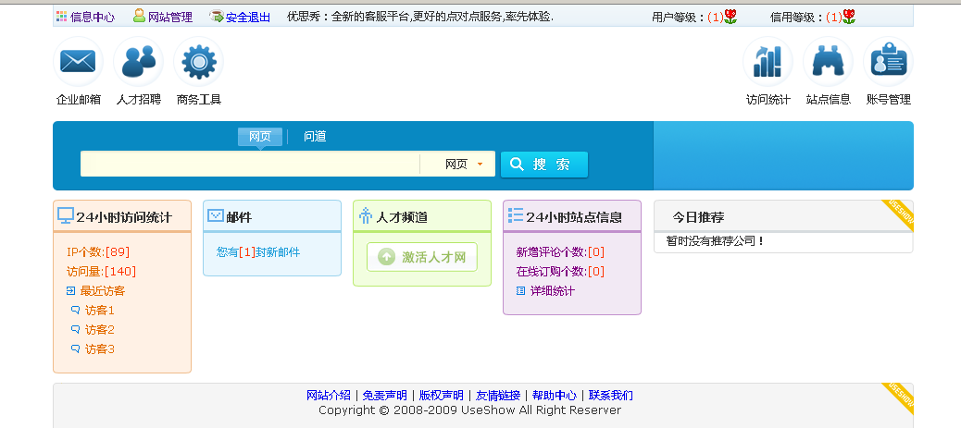Click the flower icon beside 信用等级
Screen dimensions: 961x428
coord(849,17)
